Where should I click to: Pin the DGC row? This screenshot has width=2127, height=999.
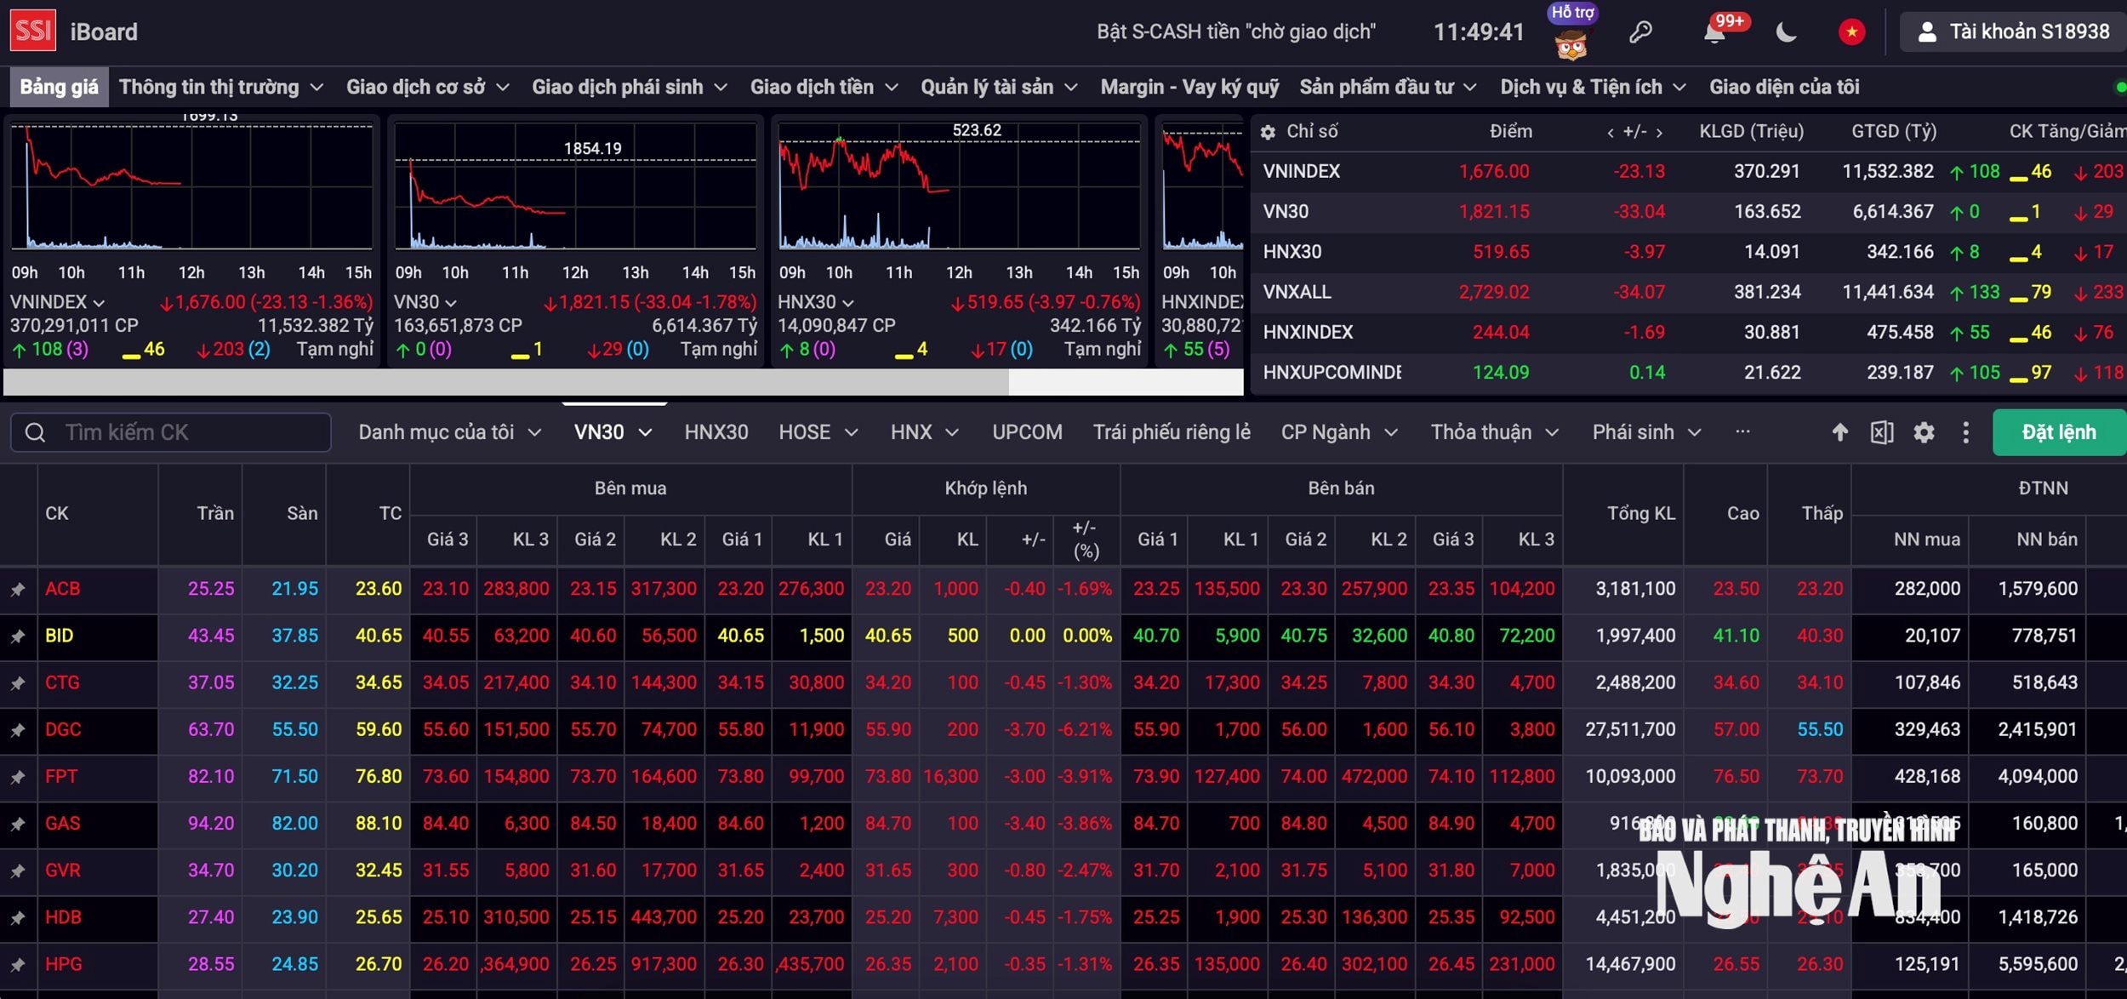click(x=18, y=729)
